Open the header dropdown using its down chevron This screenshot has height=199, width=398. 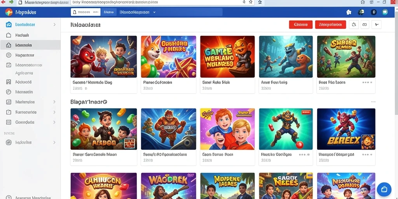click(154, 12)
